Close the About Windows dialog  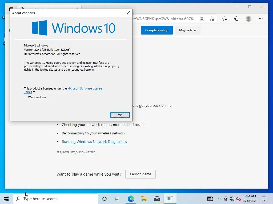coord(128,13)
